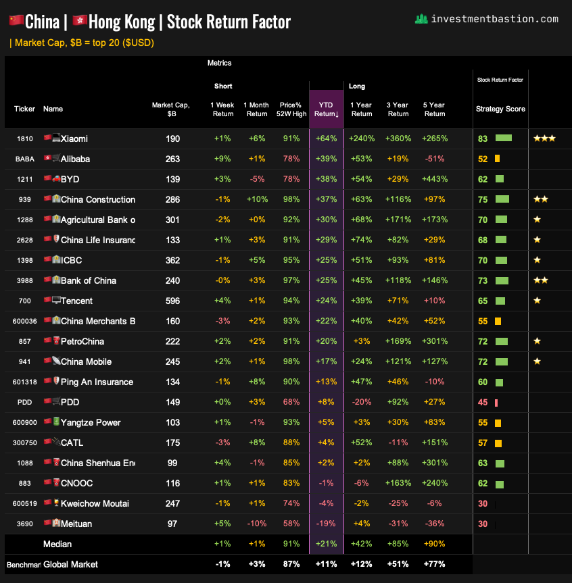Click the ticker 600036

click(24, 322)
